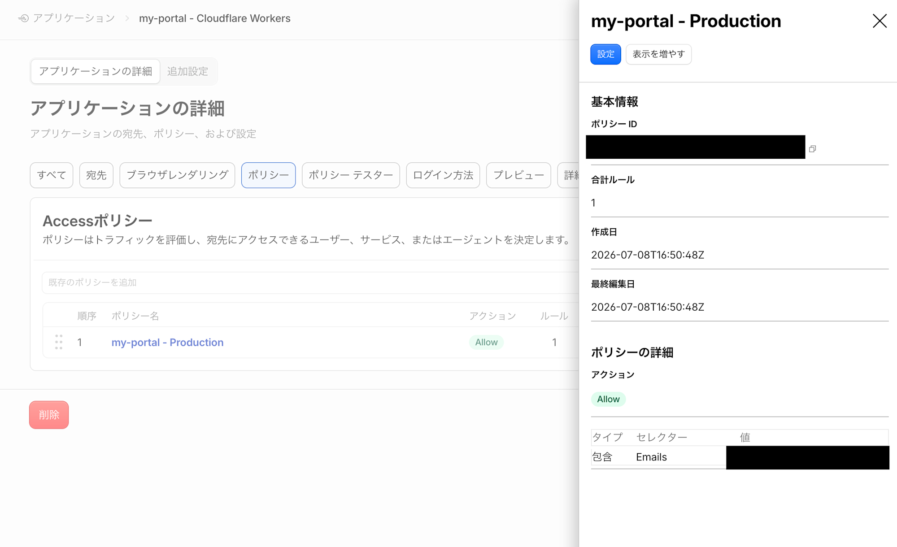Focus the 既存のポリシーを追加 input field

pos(310,282)
